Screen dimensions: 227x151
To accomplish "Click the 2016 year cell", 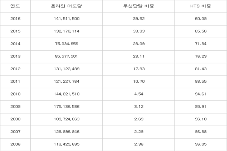I will point(16,18).
